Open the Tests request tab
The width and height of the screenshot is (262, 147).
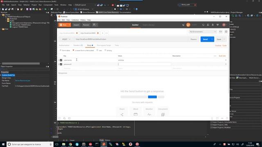[117, 45]
